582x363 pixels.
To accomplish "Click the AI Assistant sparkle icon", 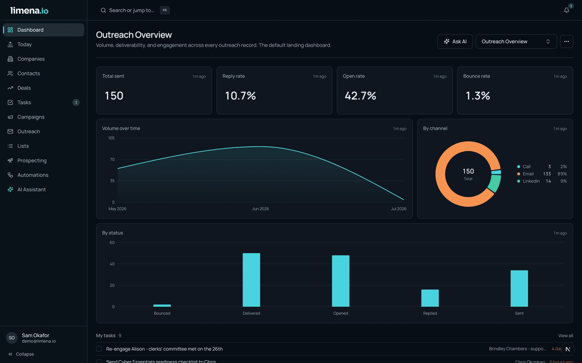I will [x=10, y=189].
